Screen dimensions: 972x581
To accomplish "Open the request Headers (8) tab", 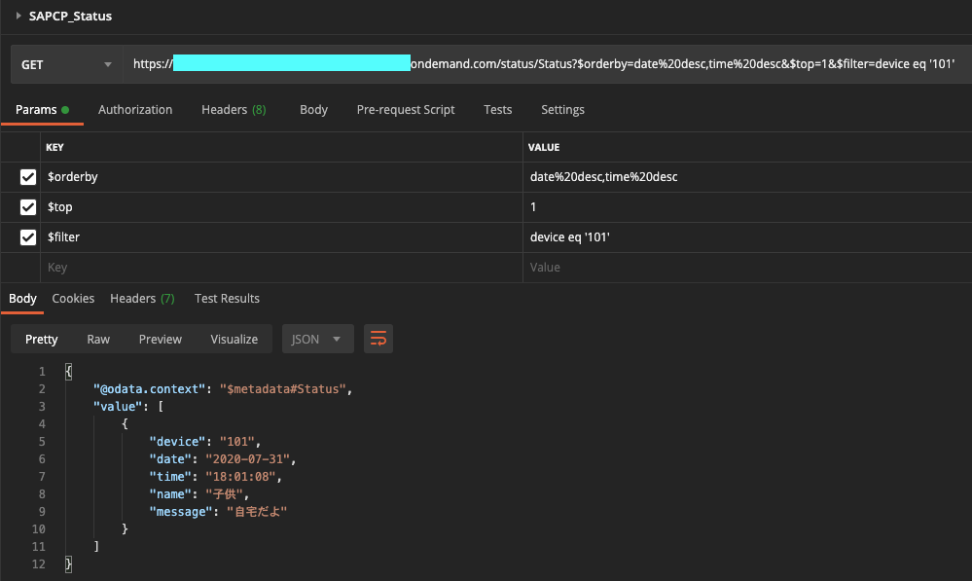I will point(234,110).
